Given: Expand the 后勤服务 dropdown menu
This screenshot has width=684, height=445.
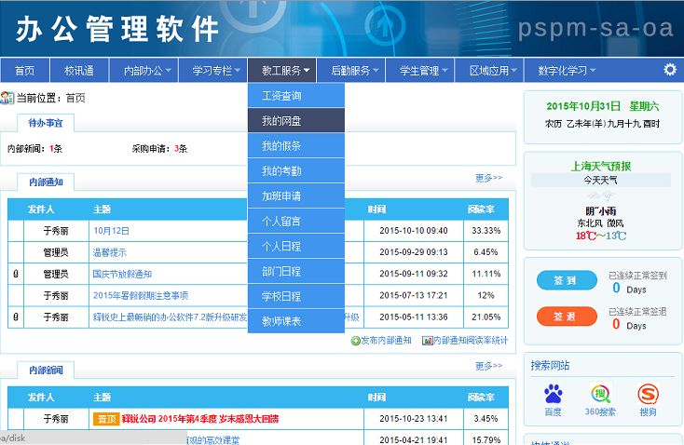Looking at the screenshot, I should tap(355, 71).
